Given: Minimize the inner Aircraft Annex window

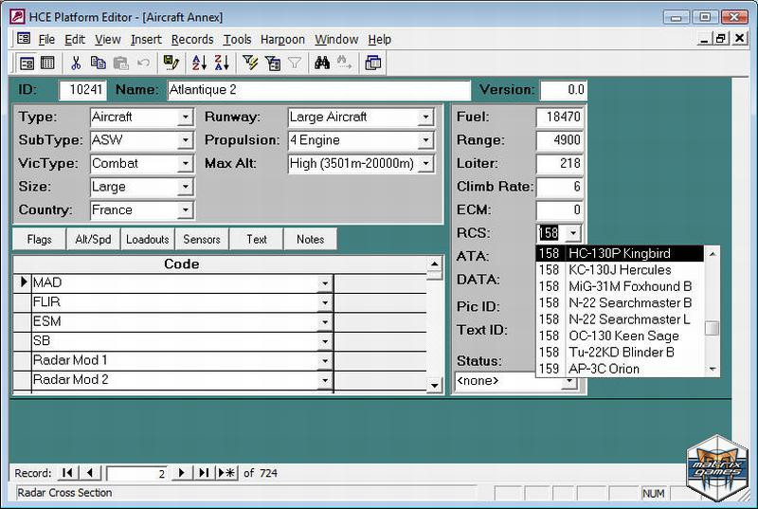Looking at the screenshot, I should [704, 39].
